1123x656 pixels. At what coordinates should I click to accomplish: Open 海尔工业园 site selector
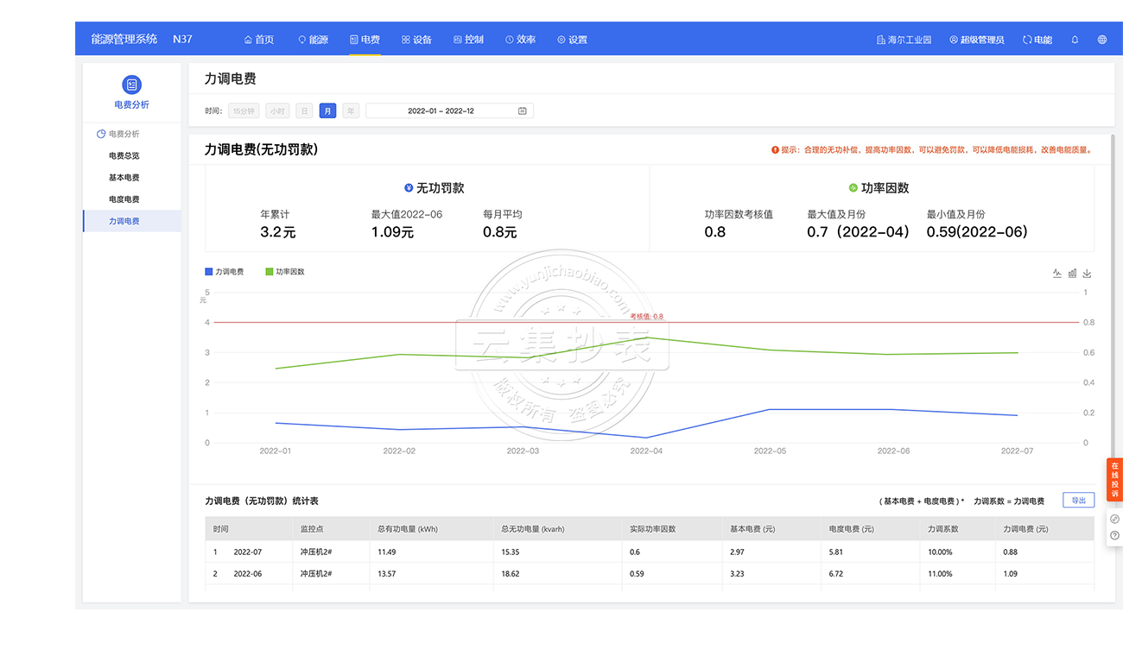click(x=904, y=40)
